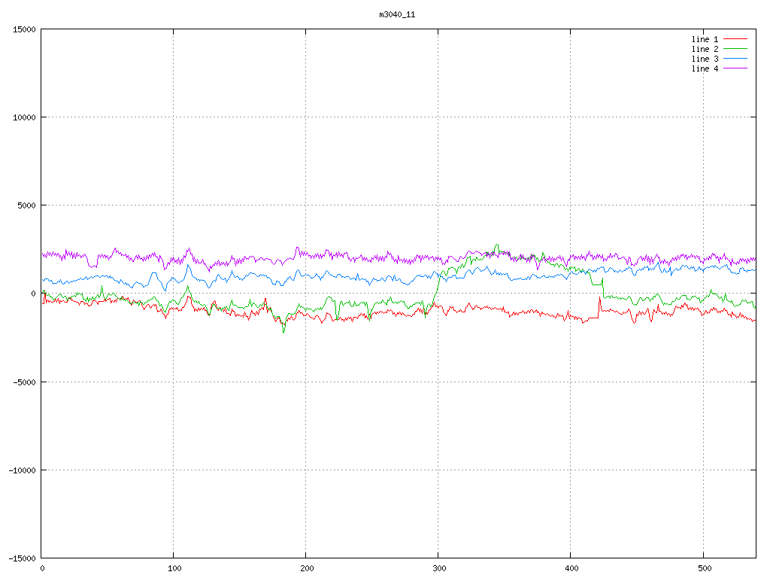The image size is (770, 578).
Task: Click the red line 1 legend swatch
Action: click(x=735, y=39)
